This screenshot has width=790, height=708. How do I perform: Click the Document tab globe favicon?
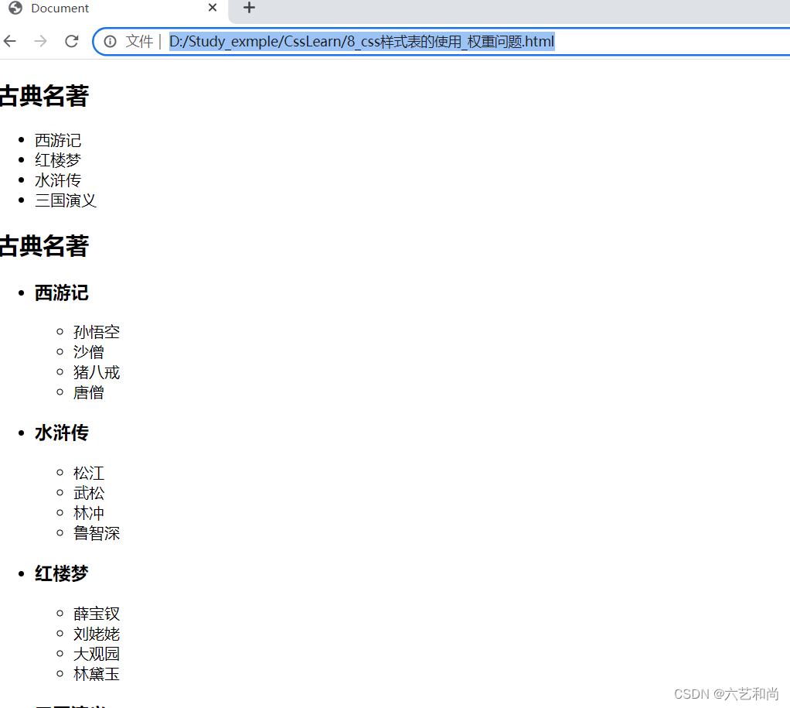[15, 8]
